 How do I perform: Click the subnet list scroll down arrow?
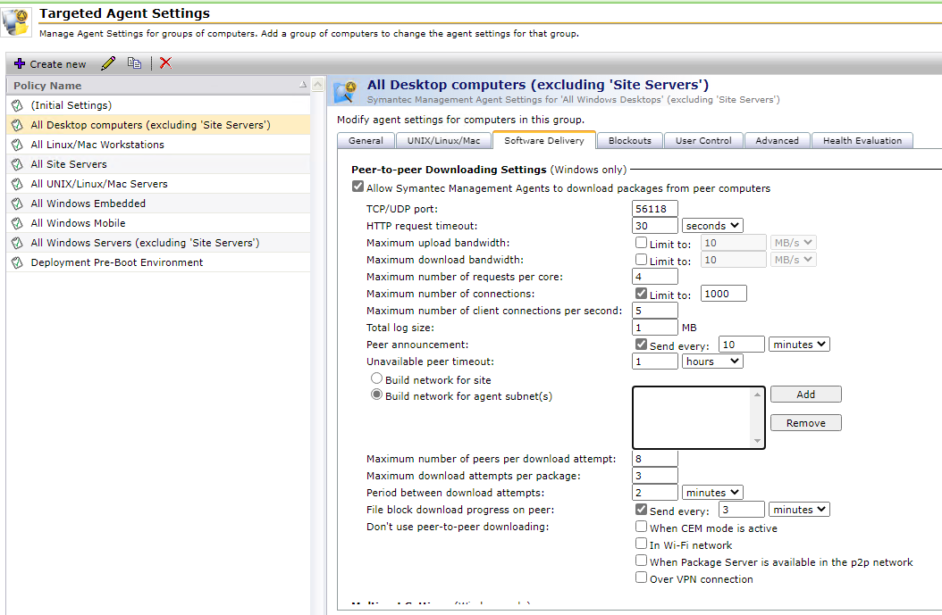click(758, 441)
